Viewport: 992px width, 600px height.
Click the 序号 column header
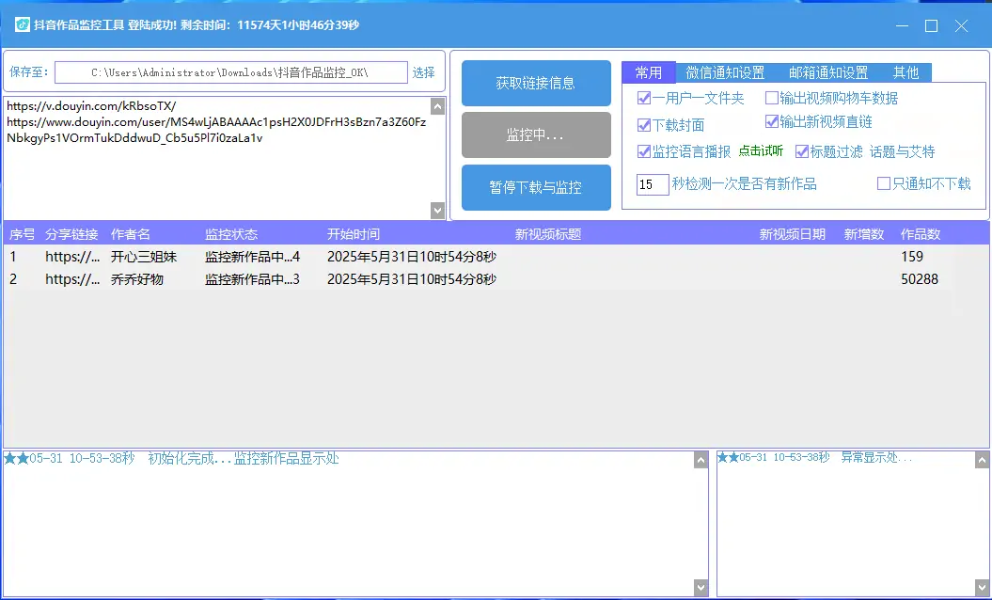(x=23, y=234)
